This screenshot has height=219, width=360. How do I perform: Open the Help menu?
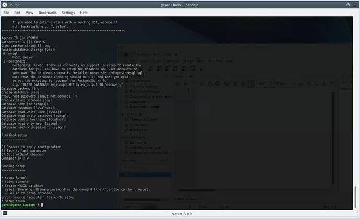click(x=83, y=12)
